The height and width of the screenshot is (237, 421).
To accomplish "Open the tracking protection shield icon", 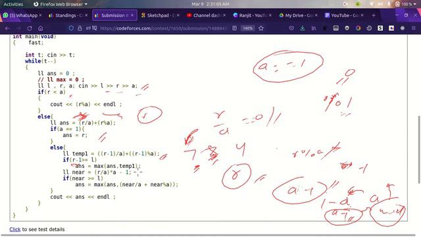I will (x=71, y=28).
